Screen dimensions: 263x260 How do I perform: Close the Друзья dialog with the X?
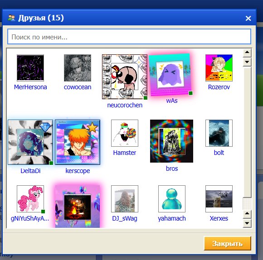point(248,18)
